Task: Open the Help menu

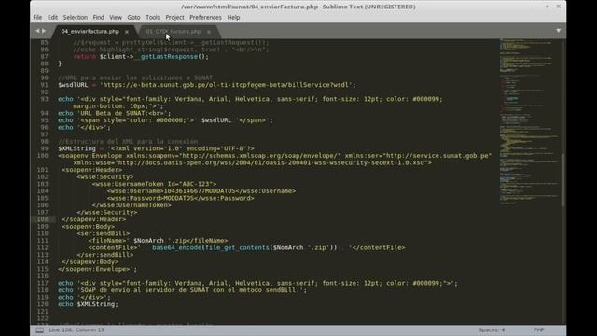Action: [233, 17]
